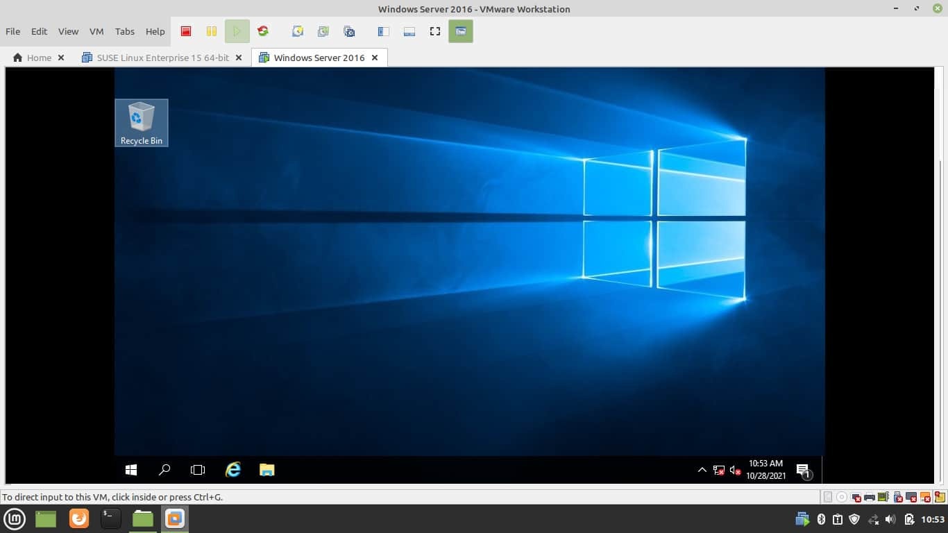Click the yellow message log note icon

[940, 497]
